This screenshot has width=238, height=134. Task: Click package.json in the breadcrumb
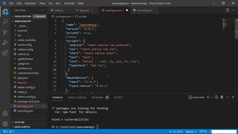[x=61, y=16]
